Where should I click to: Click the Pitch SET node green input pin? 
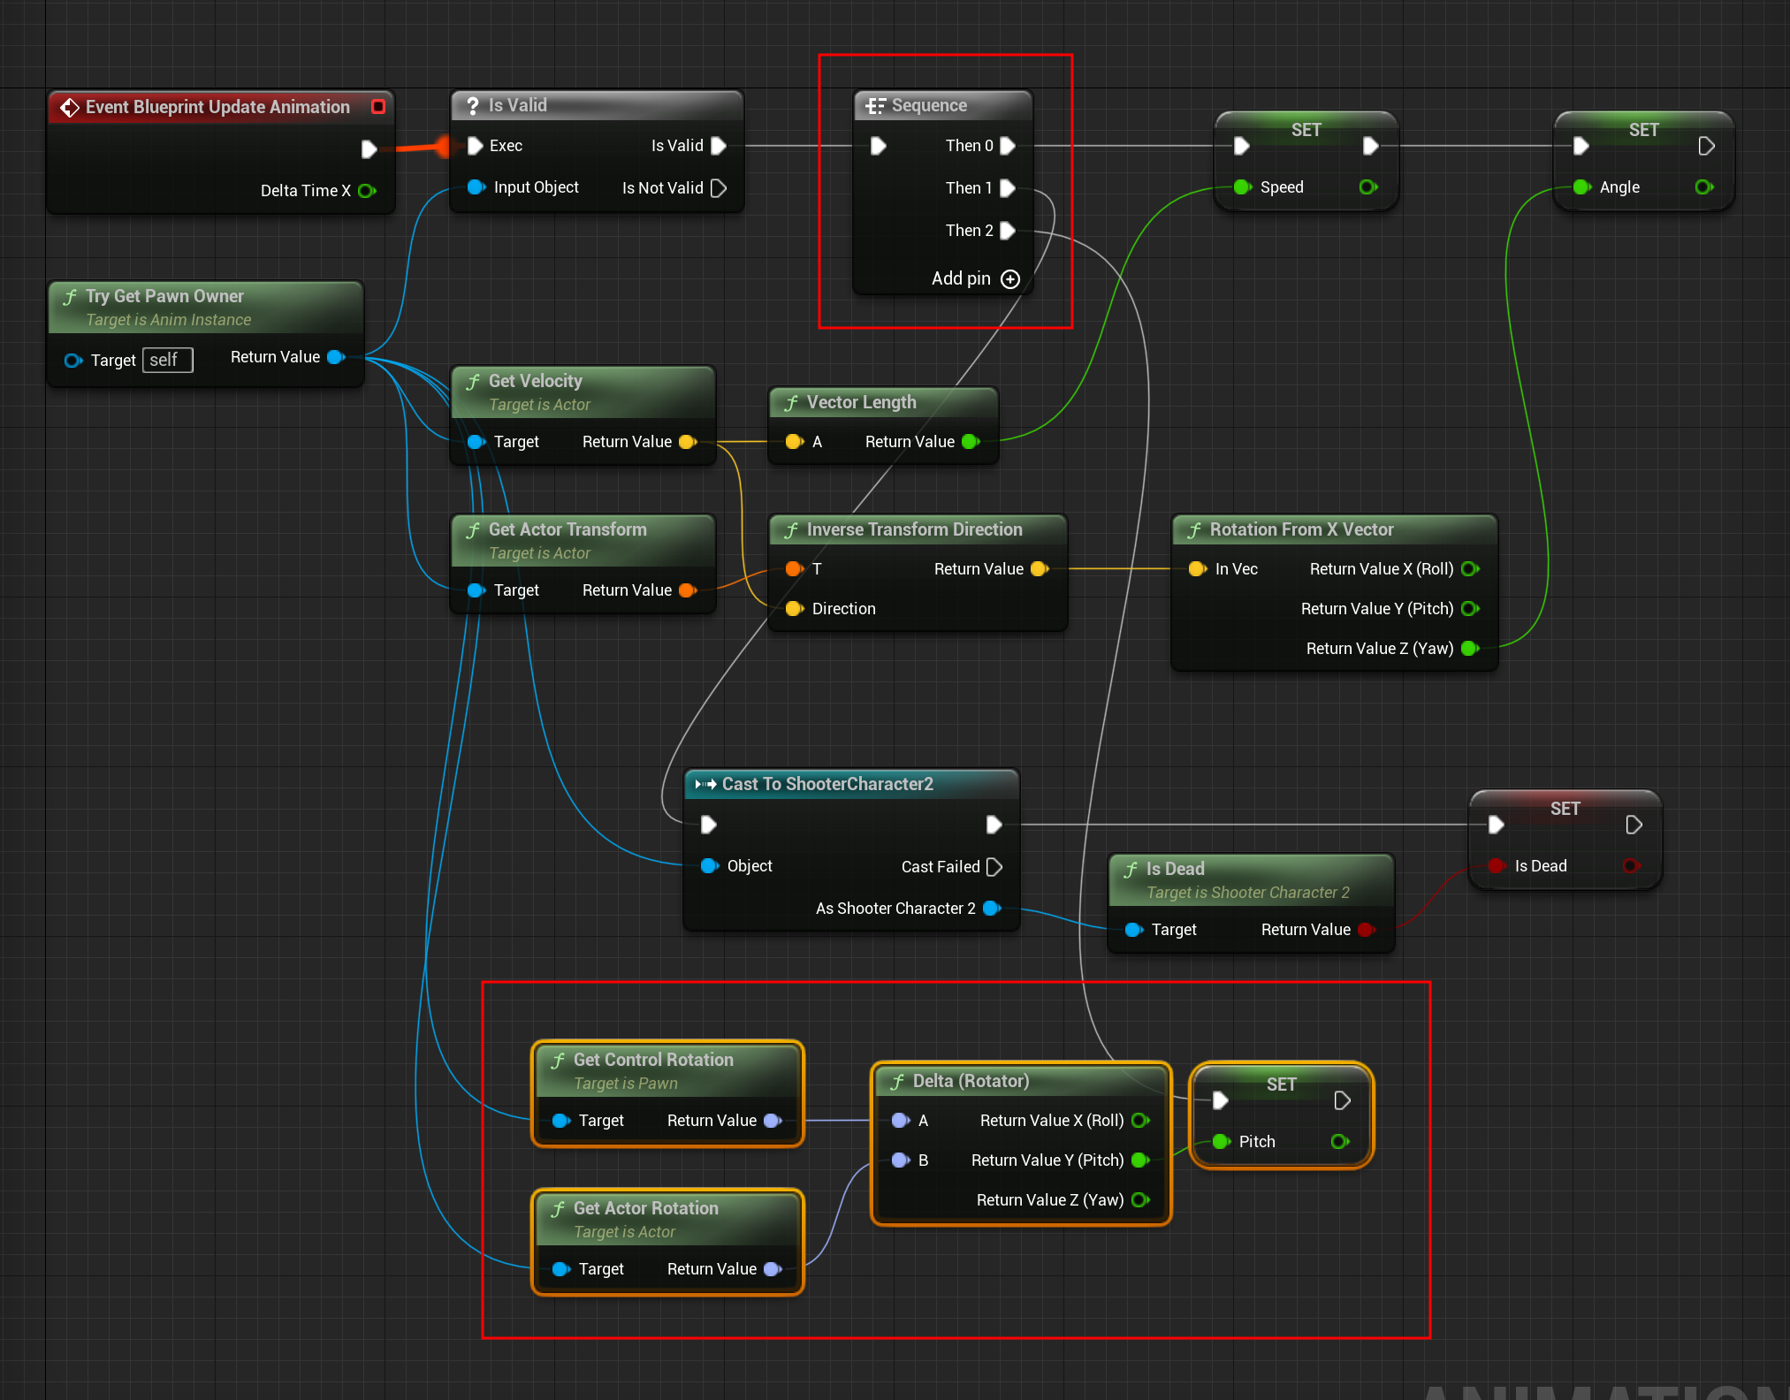(1221, 1142)
